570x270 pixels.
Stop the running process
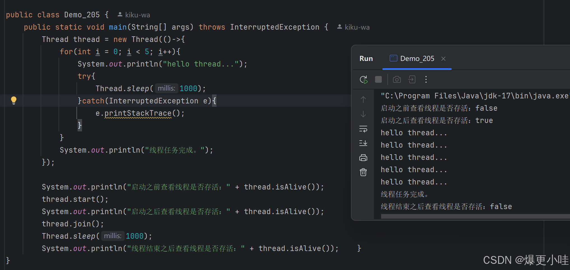click(x=378, y=79)
